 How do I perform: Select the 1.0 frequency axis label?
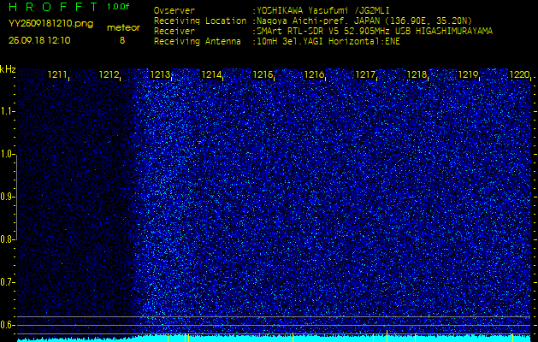click(x=6, y=155)
